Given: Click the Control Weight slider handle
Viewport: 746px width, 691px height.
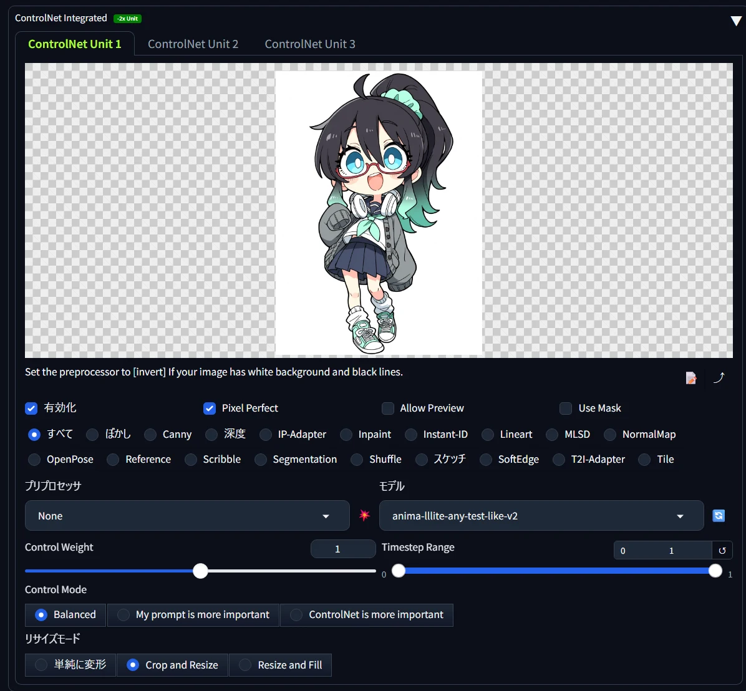Looking at the screenshot, I should click(200, 571).
